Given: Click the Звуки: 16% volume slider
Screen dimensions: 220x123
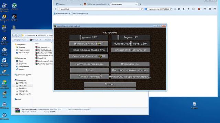Looking at the screenshot, I should tap(131, 37).
